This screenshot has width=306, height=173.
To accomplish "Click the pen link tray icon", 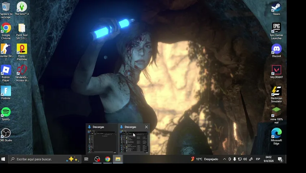I will pos(251,159).
